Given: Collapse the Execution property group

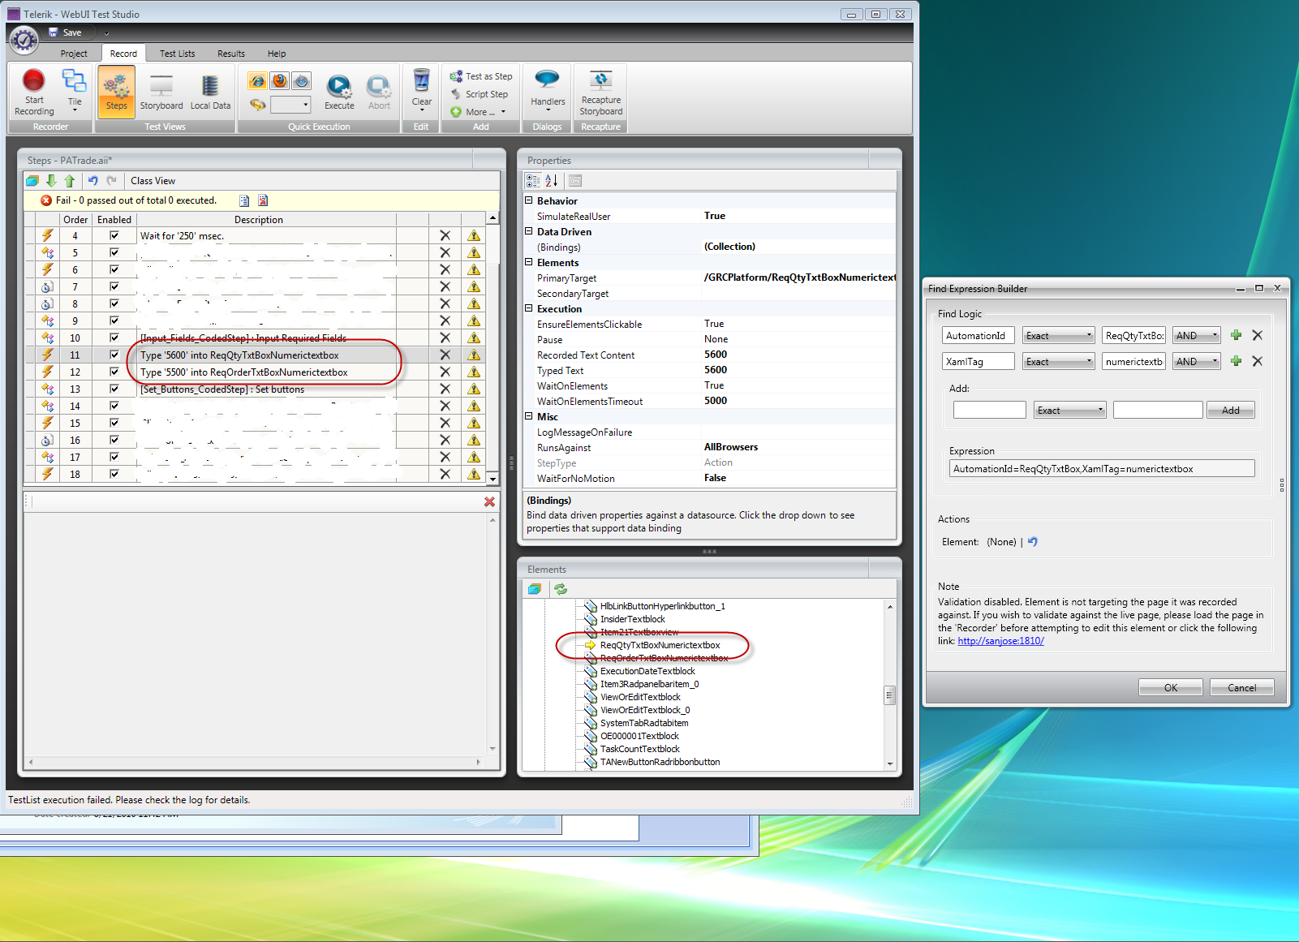Looking at the screenshot, I should pyautogui.click(x=529, y=308).
